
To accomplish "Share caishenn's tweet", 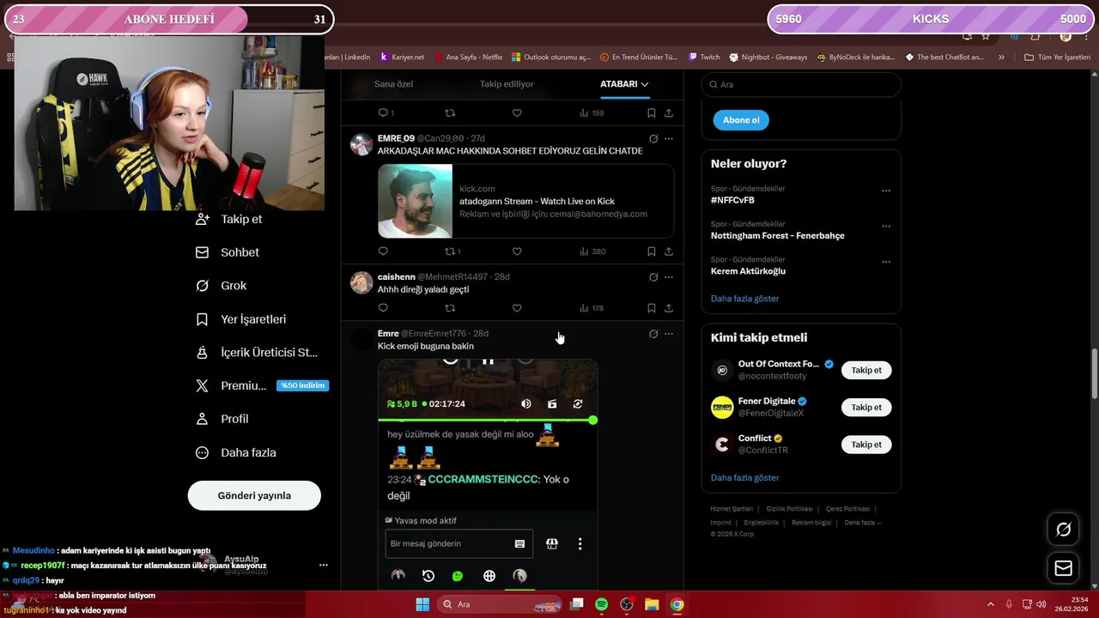I will pos(669,308).
